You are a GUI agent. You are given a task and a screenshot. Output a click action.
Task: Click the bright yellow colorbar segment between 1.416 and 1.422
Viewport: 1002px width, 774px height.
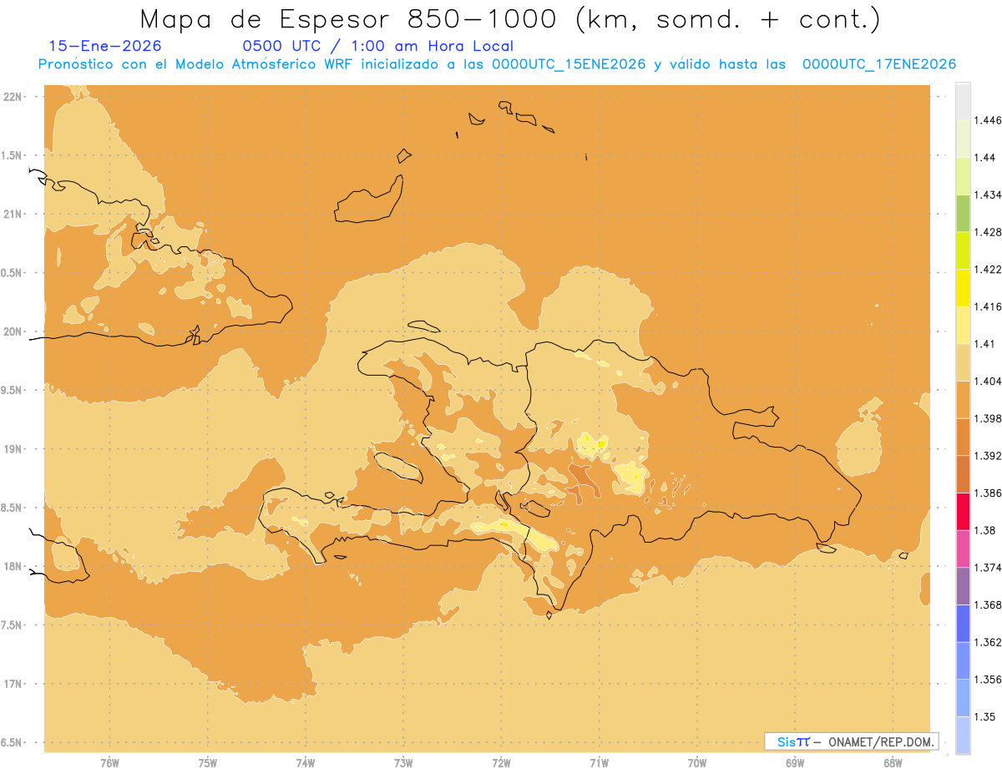tap(963, 287)
